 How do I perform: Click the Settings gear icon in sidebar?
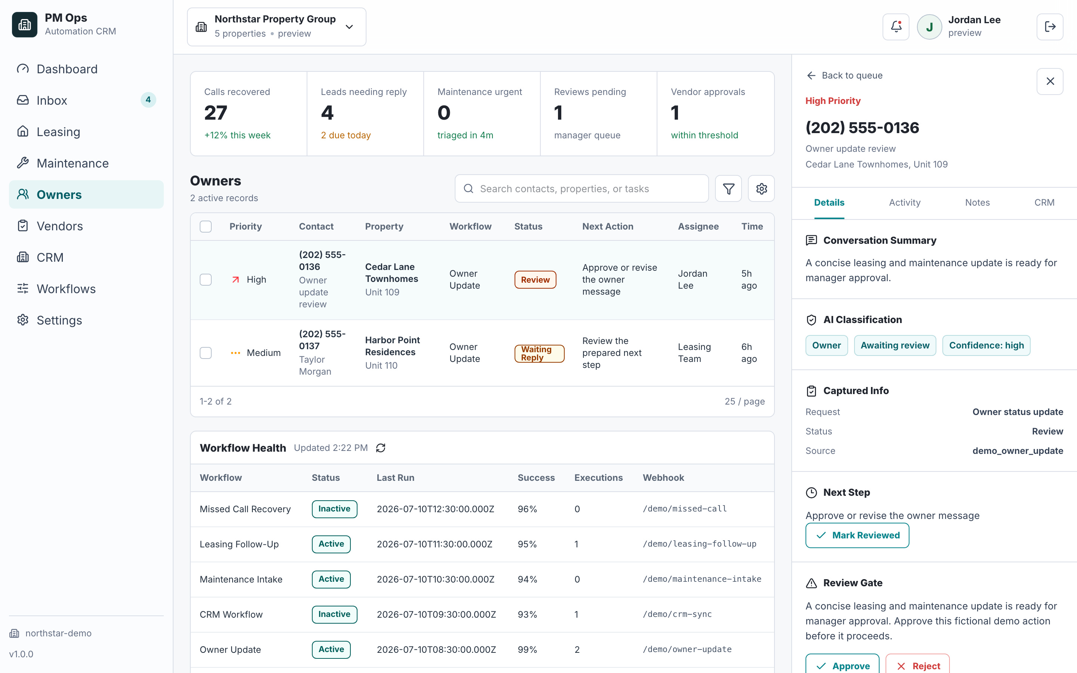(23, 320)
